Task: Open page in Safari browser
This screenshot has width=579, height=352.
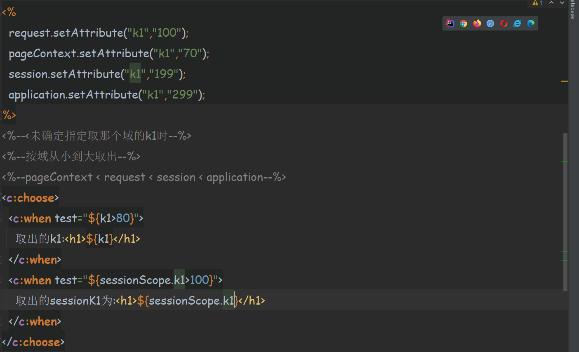Action: [x=490, y=23]
